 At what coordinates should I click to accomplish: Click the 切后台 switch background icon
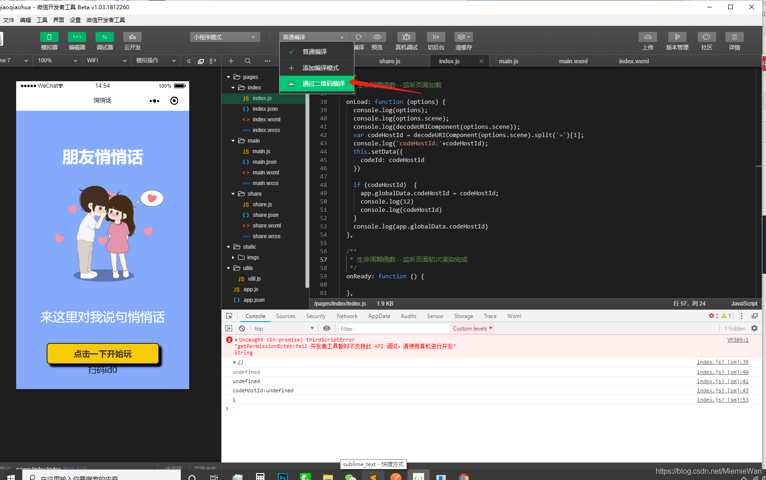436,37
